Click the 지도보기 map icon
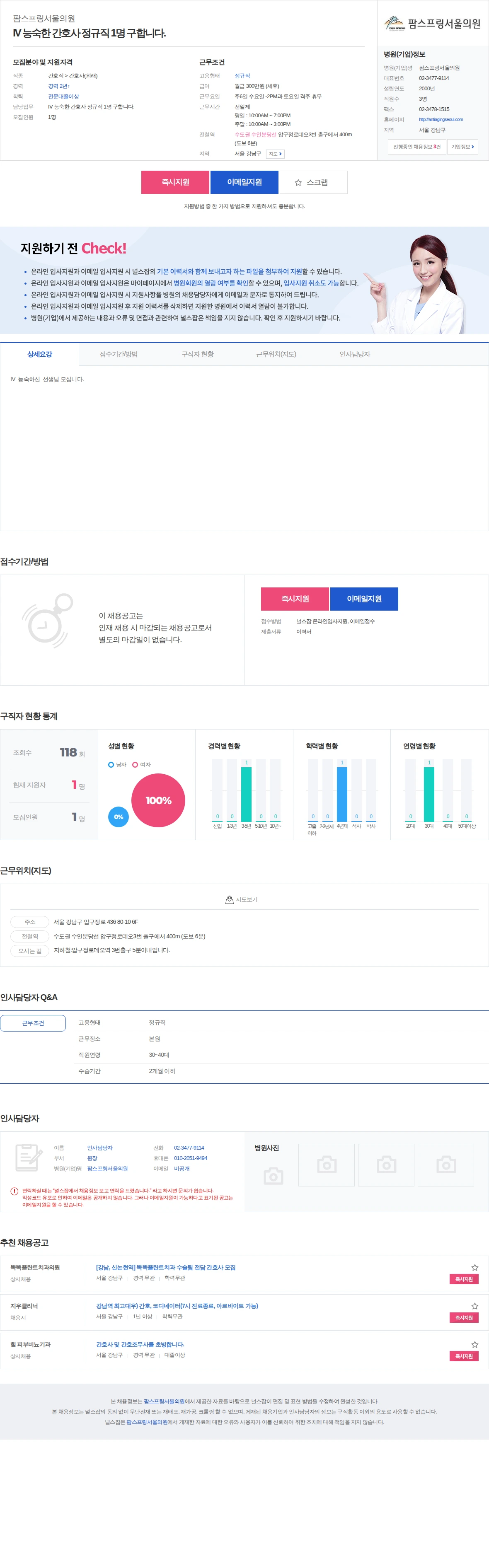The image size is (489, 1568). (x=230, y=899)
